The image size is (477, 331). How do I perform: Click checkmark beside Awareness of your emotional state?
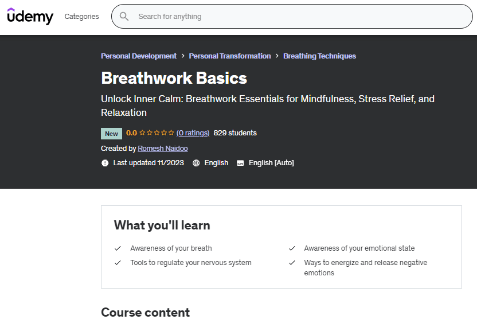292,248
